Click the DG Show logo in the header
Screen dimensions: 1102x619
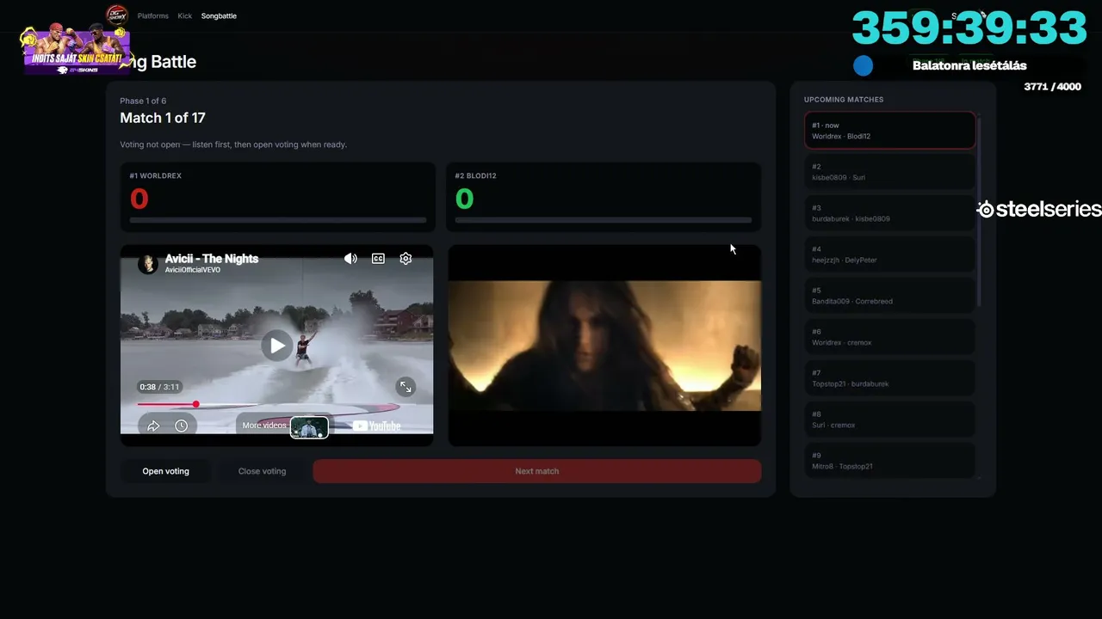coord(117,15)
